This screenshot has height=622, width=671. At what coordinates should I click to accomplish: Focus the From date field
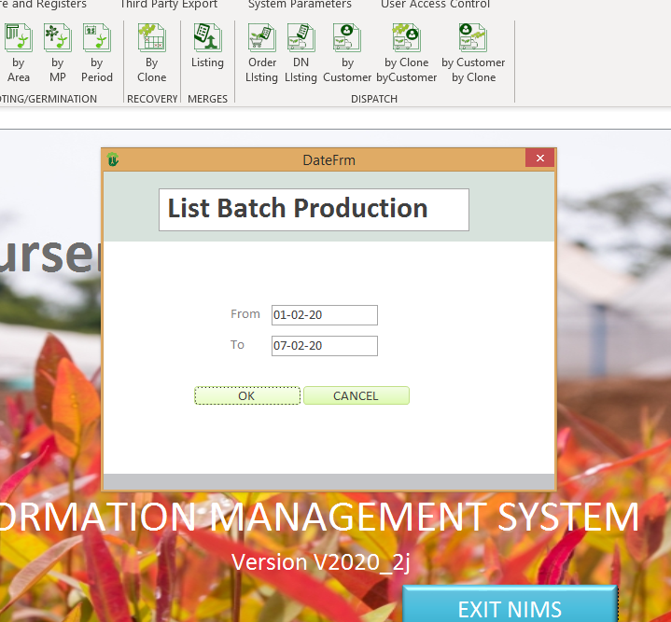324,315
